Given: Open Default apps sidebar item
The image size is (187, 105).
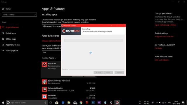Looking at the screenshot, I should click(11, 33).
